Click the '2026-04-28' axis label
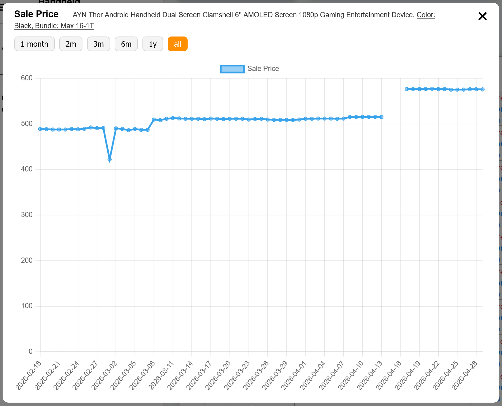This screenshot has width=502, height=406. (x=464, y=375)
